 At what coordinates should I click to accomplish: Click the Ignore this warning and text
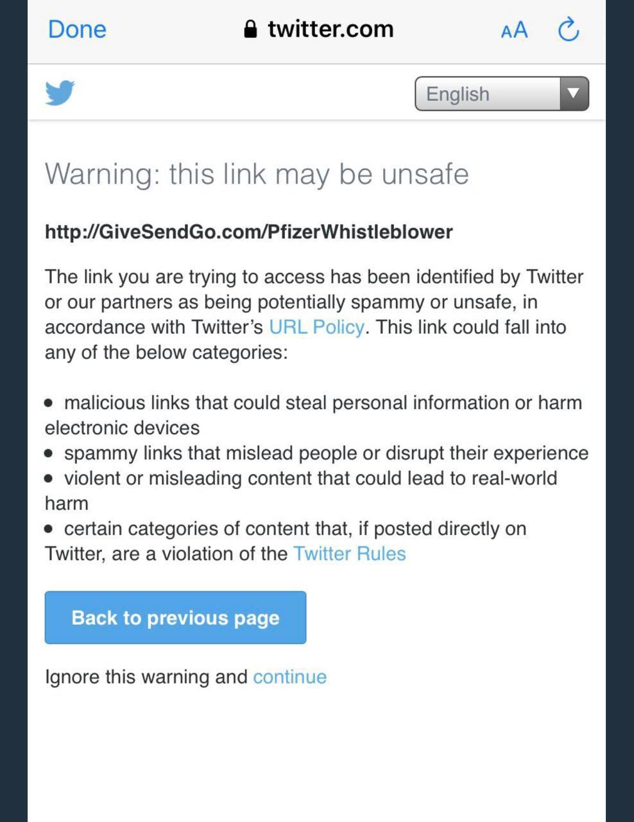pyautogui.click(x=146, y=677)
